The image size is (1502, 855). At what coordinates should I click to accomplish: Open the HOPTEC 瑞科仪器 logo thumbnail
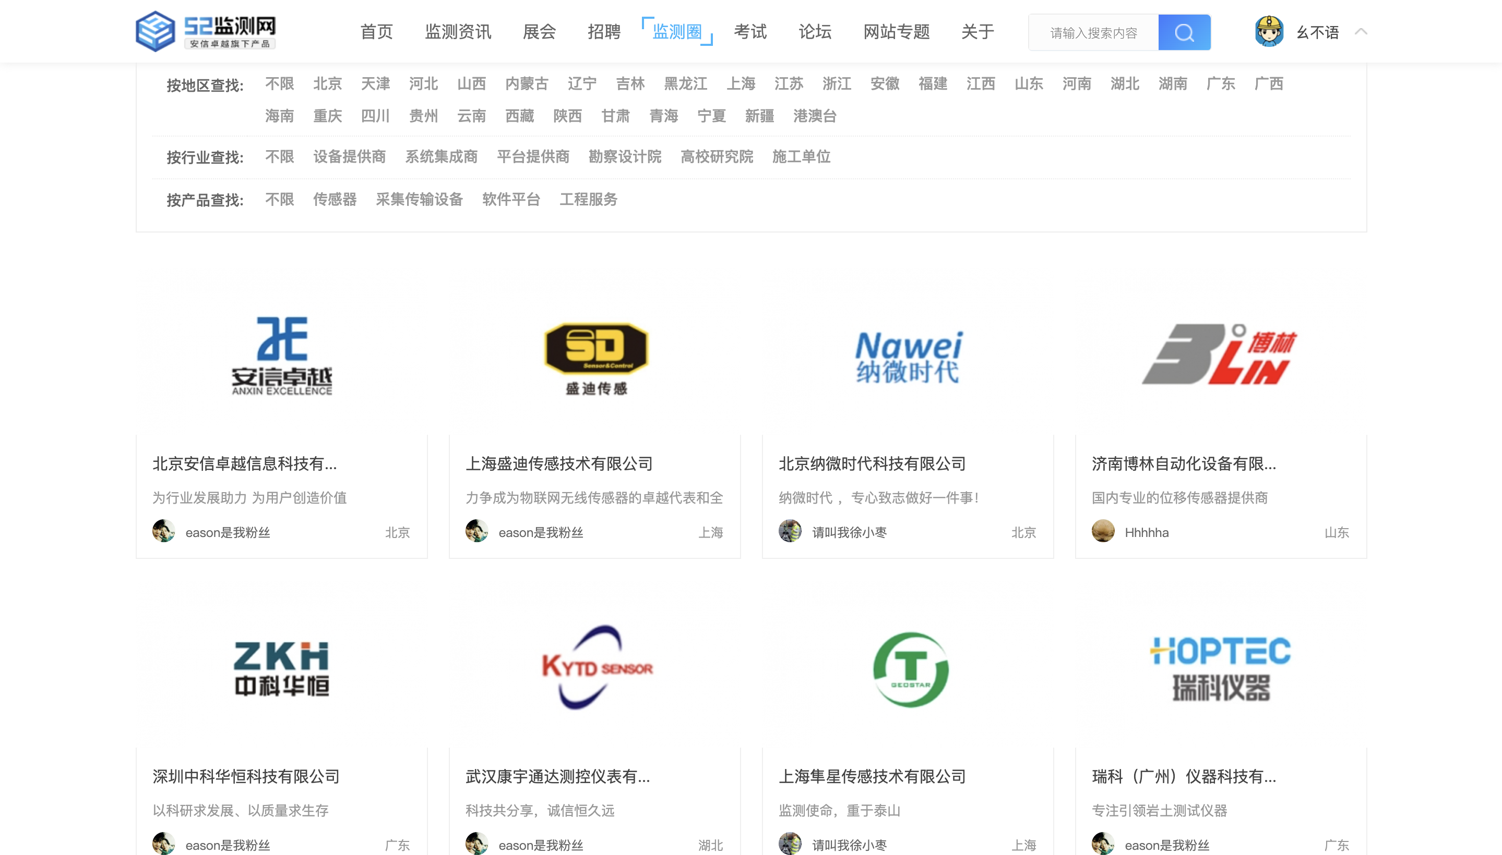[1221, 669]
